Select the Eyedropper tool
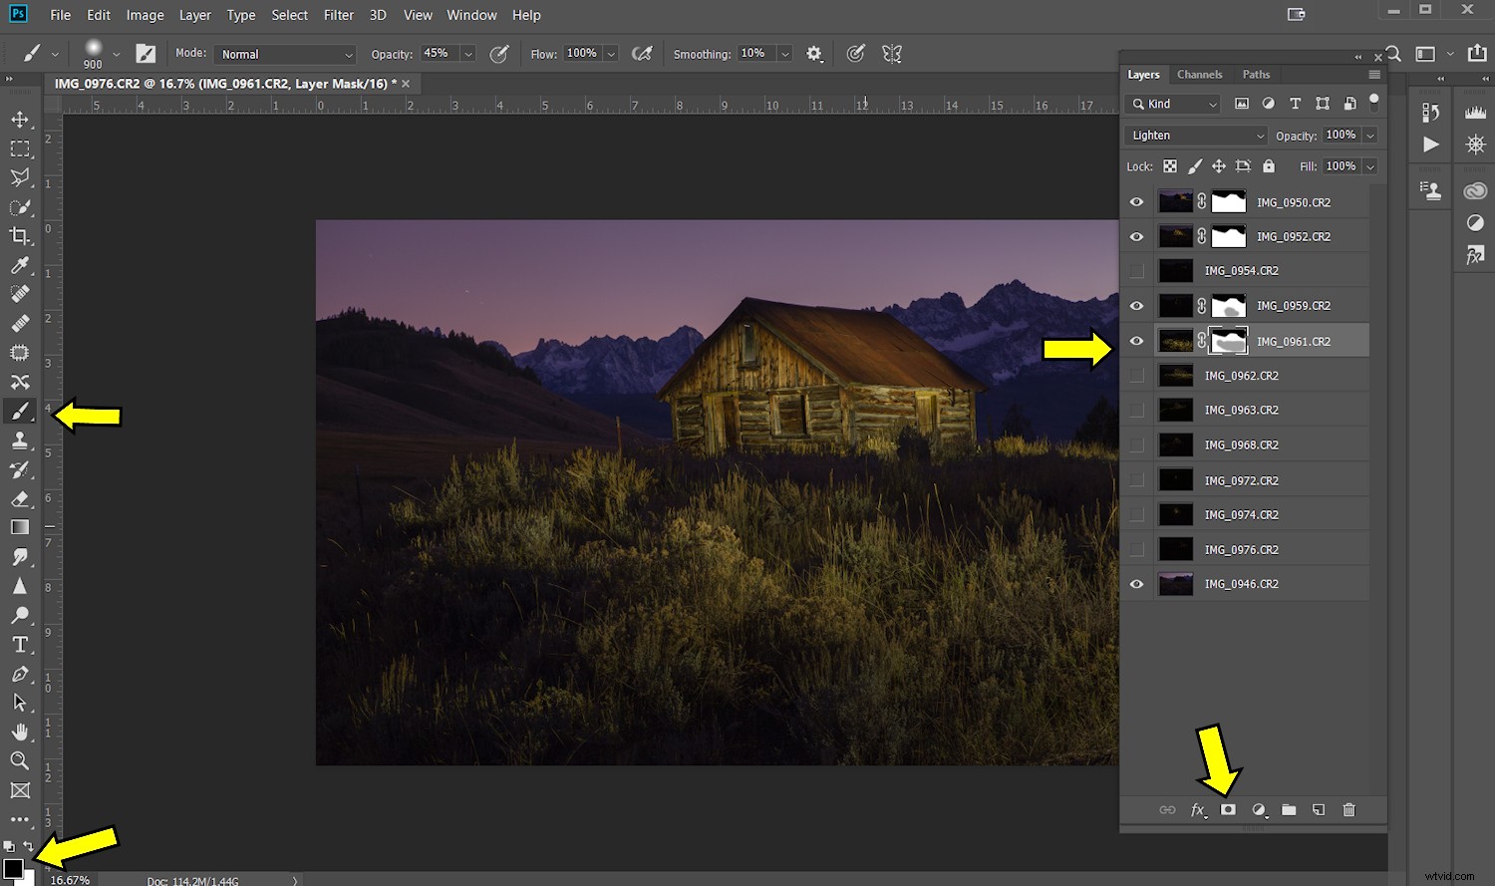 click(x=20, y=265)
